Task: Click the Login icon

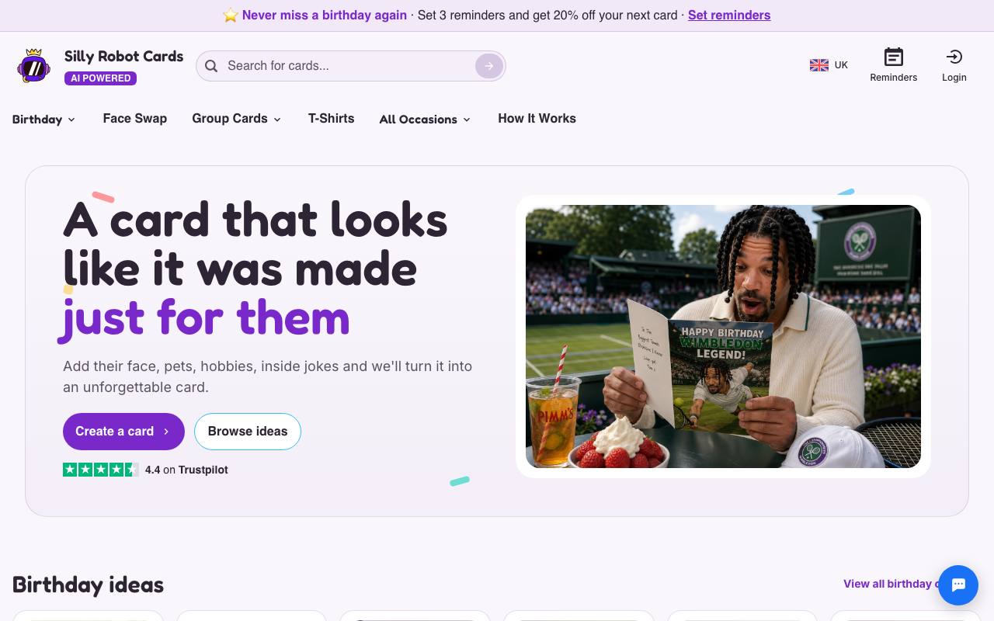Action: point(954,57)
